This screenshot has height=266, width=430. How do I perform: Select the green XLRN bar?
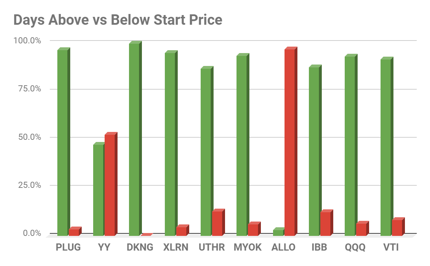coord(171,143)
